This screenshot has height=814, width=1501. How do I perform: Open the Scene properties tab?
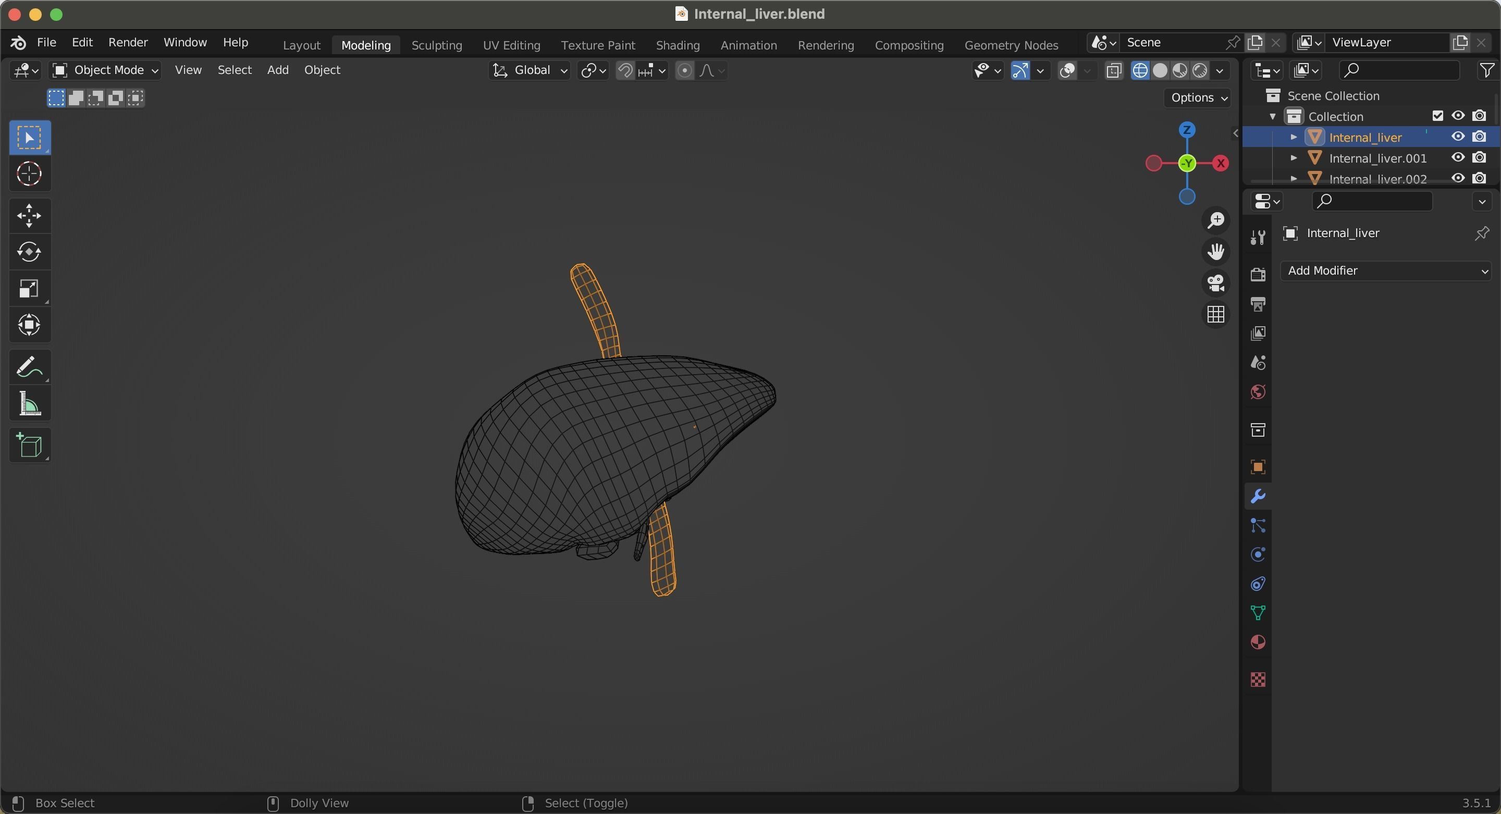point(1258,362)
